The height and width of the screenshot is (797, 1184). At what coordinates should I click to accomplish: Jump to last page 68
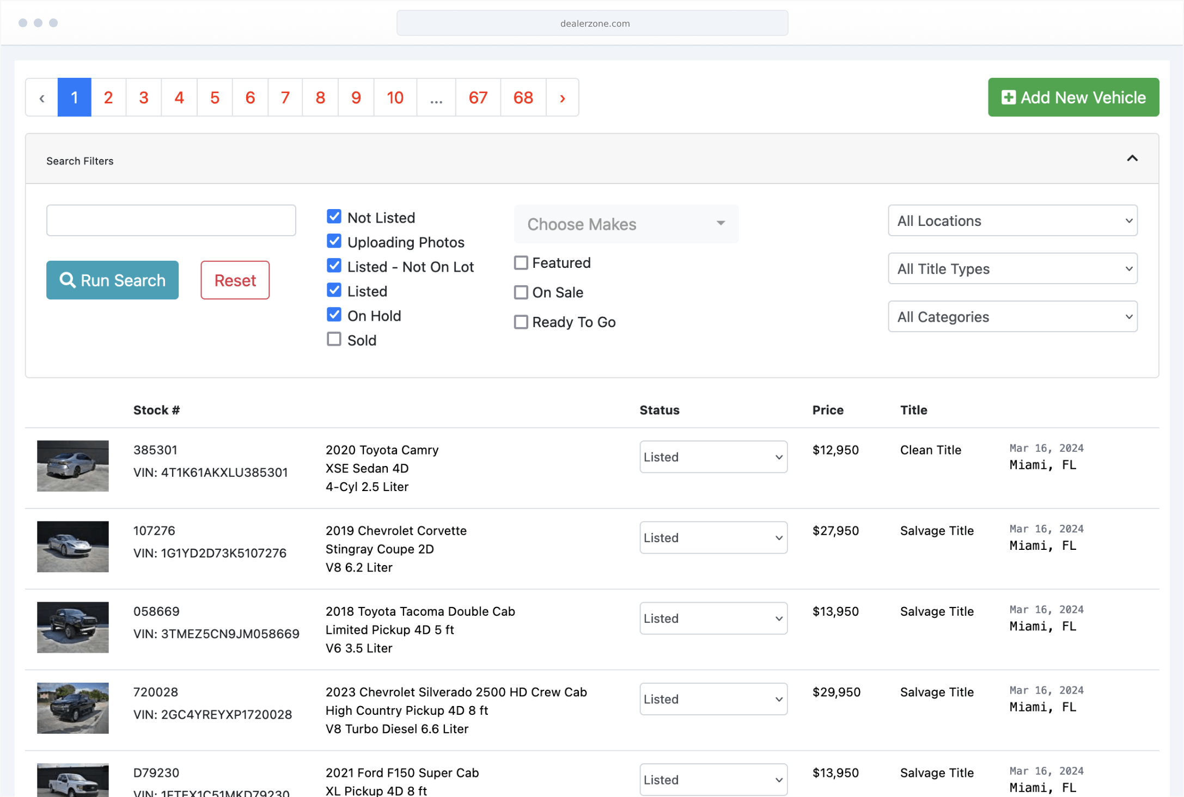click(x=523, y=98)
